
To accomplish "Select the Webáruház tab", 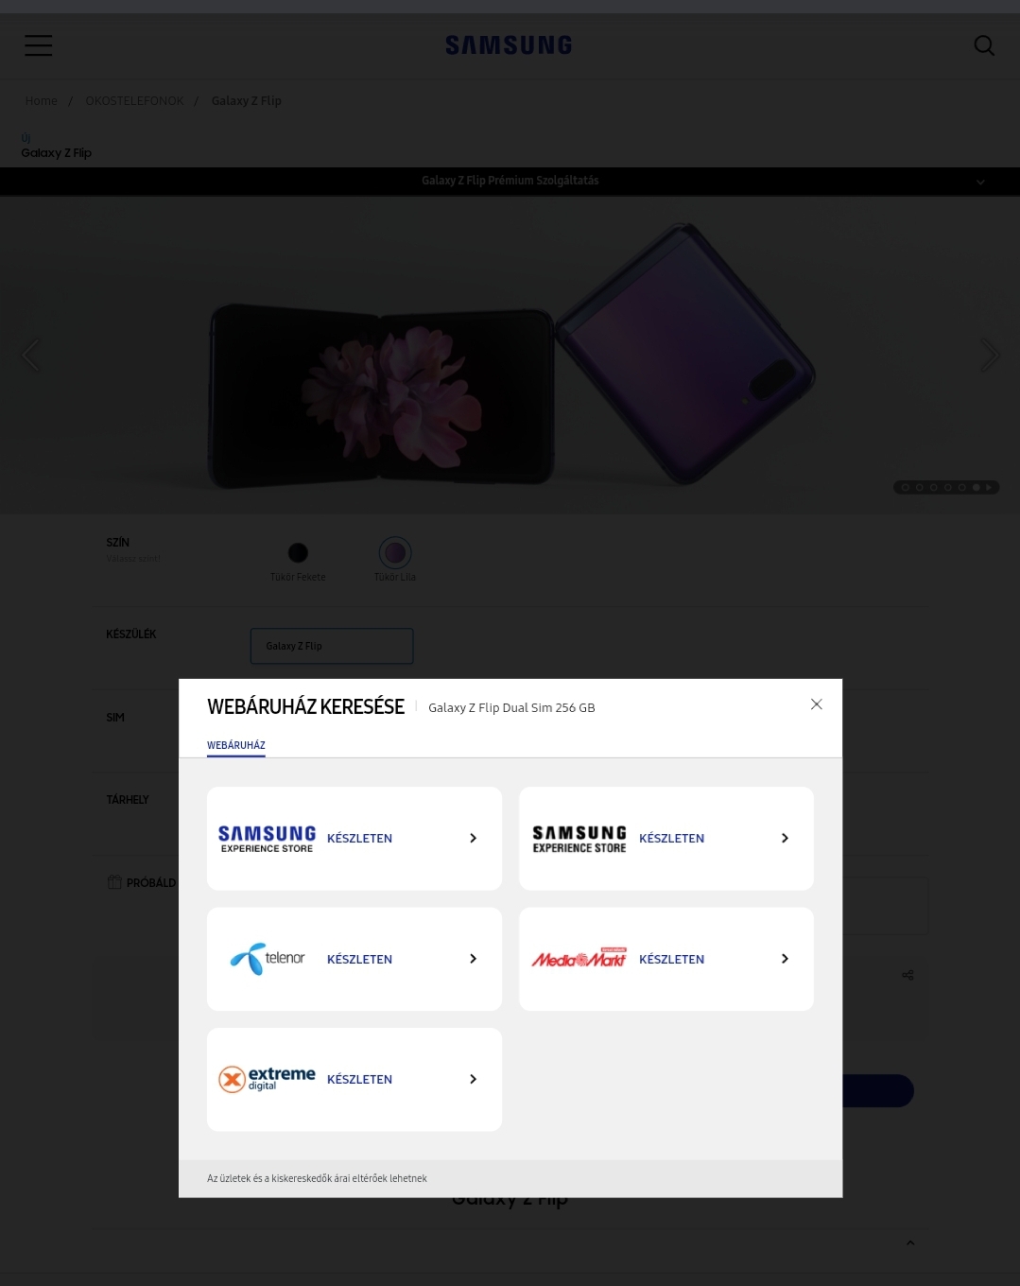I will click(236, 745).
